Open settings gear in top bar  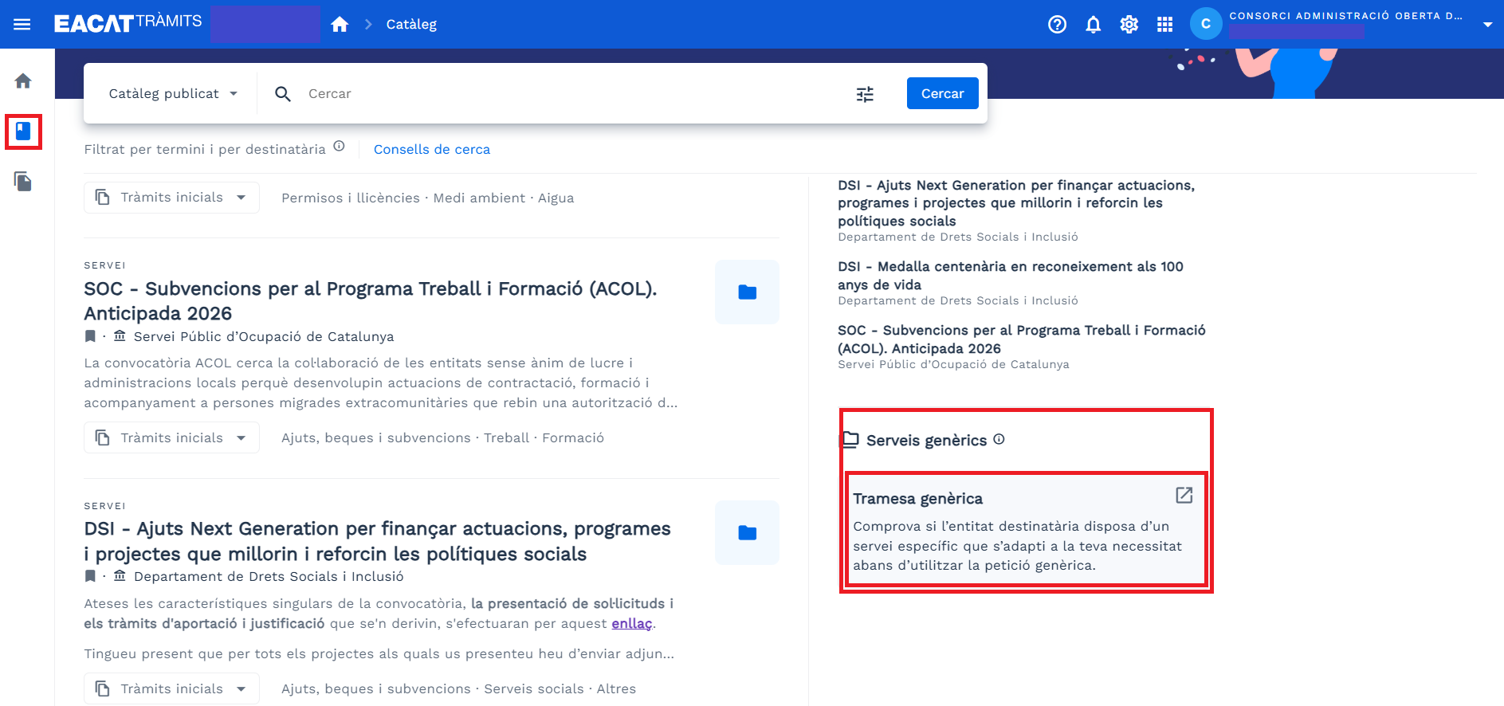coord(1129,25)
